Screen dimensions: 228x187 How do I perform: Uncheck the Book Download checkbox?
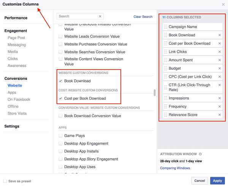click(x=60, y=81)
